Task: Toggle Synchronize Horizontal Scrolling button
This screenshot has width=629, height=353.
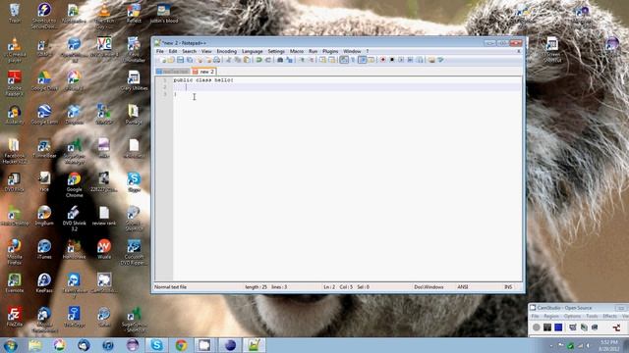Action: pyautogui.click(x=332, y=60)
